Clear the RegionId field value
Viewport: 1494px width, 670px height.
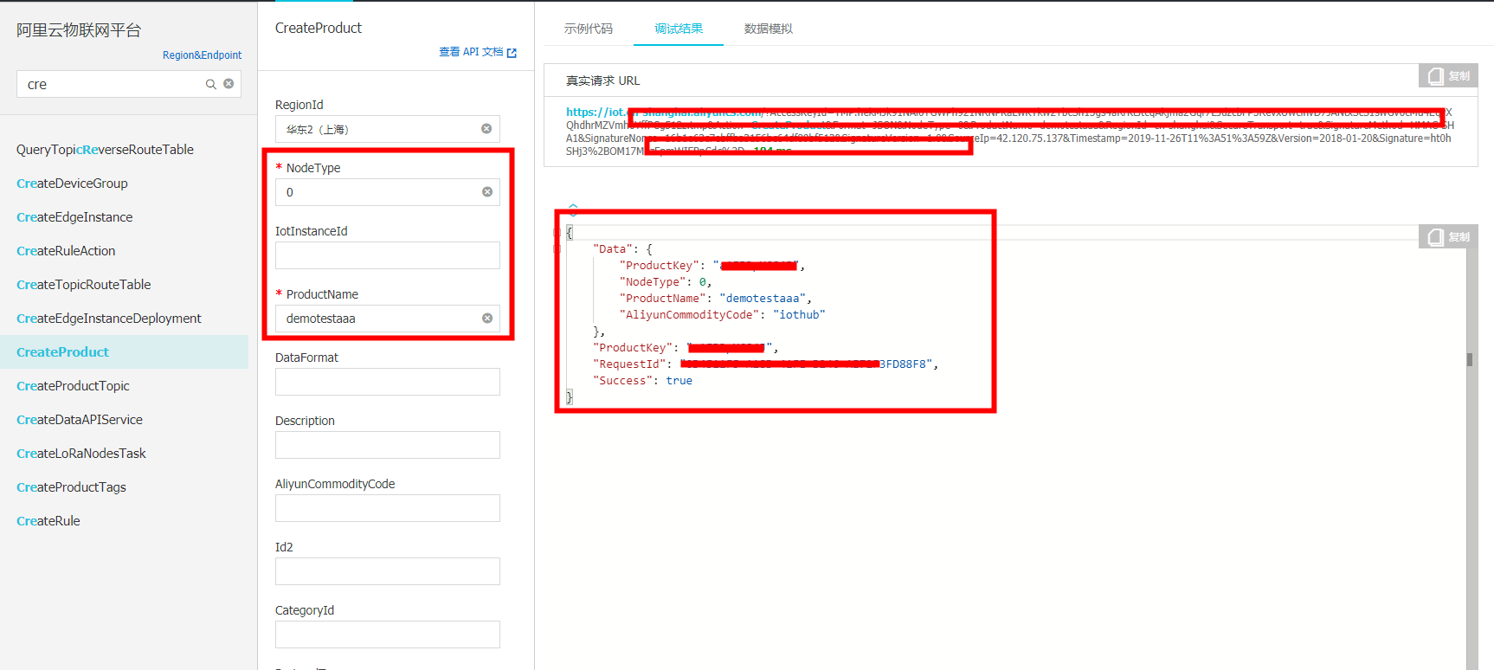coord(486,129)
